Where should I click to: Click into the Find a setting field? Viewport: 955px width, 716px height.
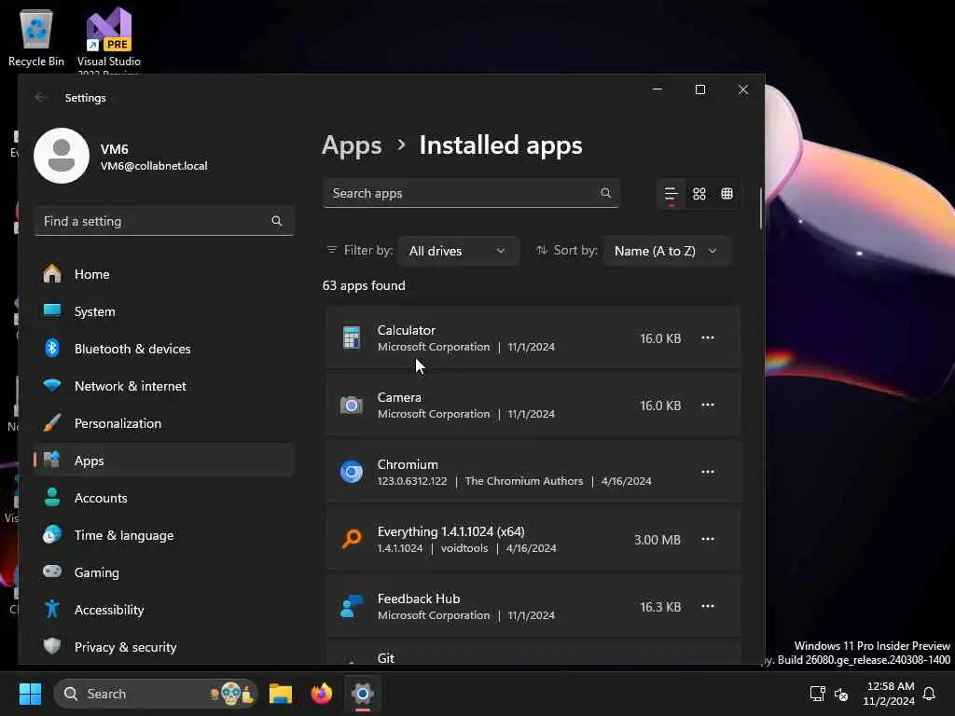[x=164, y=221]
